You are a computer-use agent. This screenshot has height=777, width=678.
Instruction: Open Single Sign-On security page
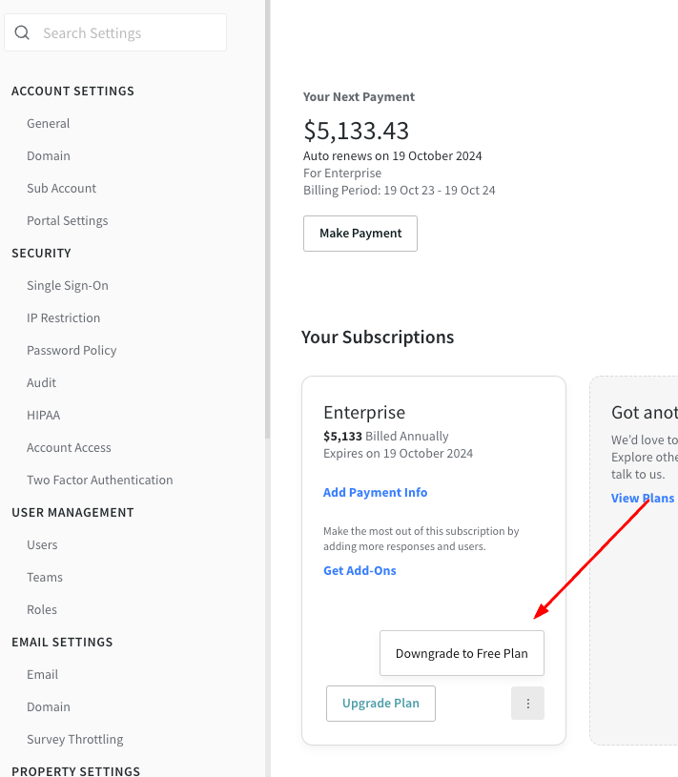pyautogui.click(x=68, y=286)
